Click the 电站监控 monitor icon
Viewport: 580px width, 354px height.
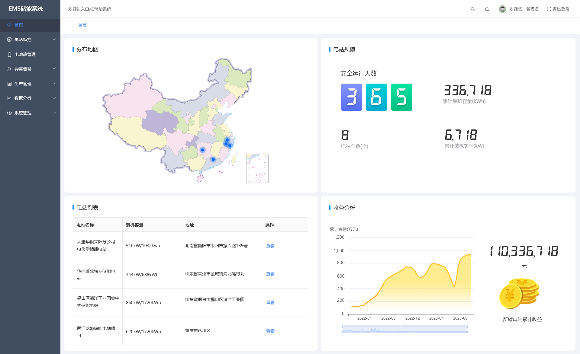coord(9,40)
